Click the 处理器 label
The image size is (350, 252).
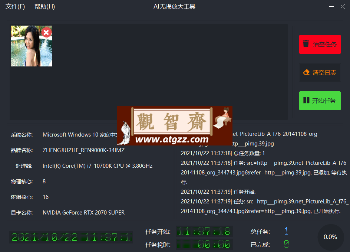[24, 166]
